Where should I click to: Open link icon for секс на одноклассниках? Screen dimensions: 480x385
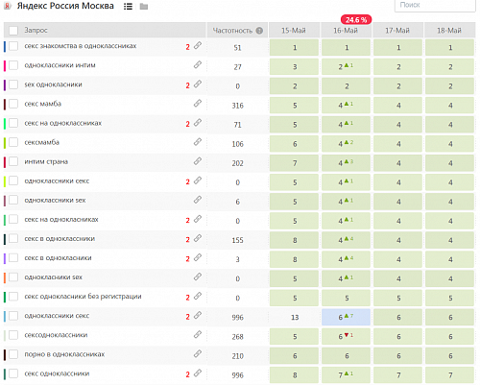click(198, 122)
